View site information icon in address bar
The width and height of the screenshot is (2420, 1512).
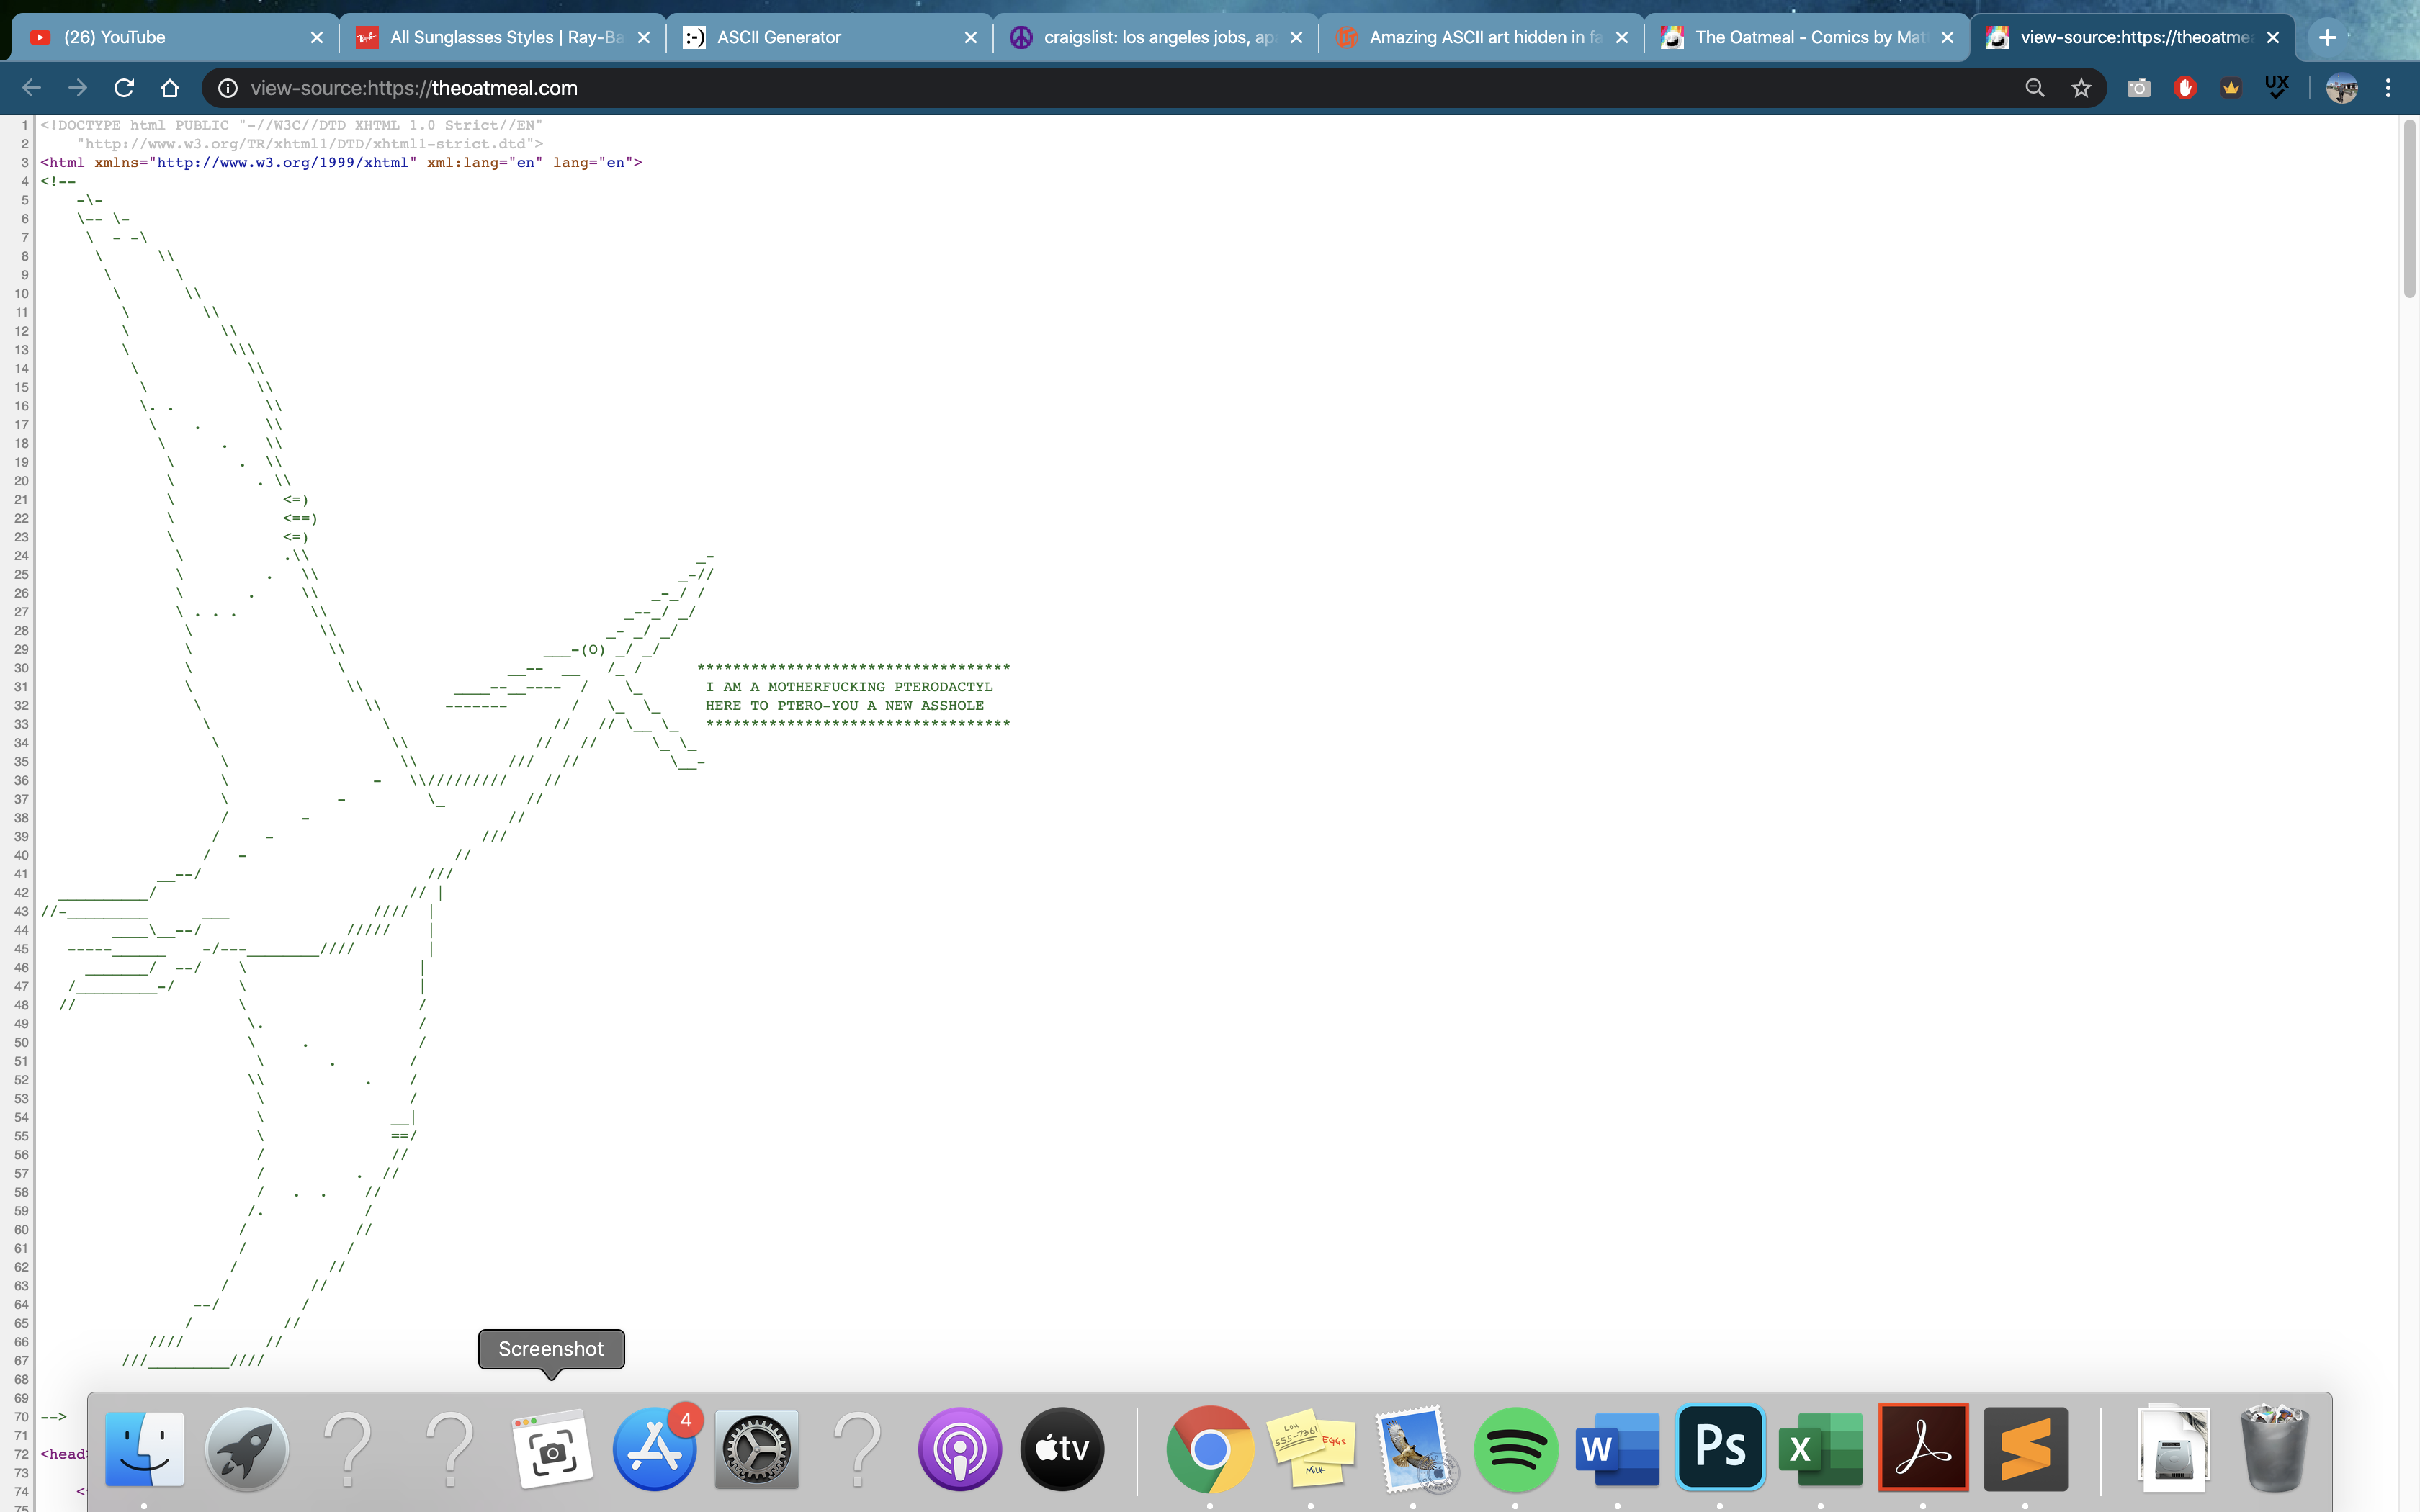(x=228, y=88)
